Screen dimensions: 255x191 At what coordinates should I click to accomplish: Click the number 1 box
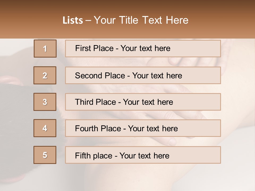pos(45,49)
